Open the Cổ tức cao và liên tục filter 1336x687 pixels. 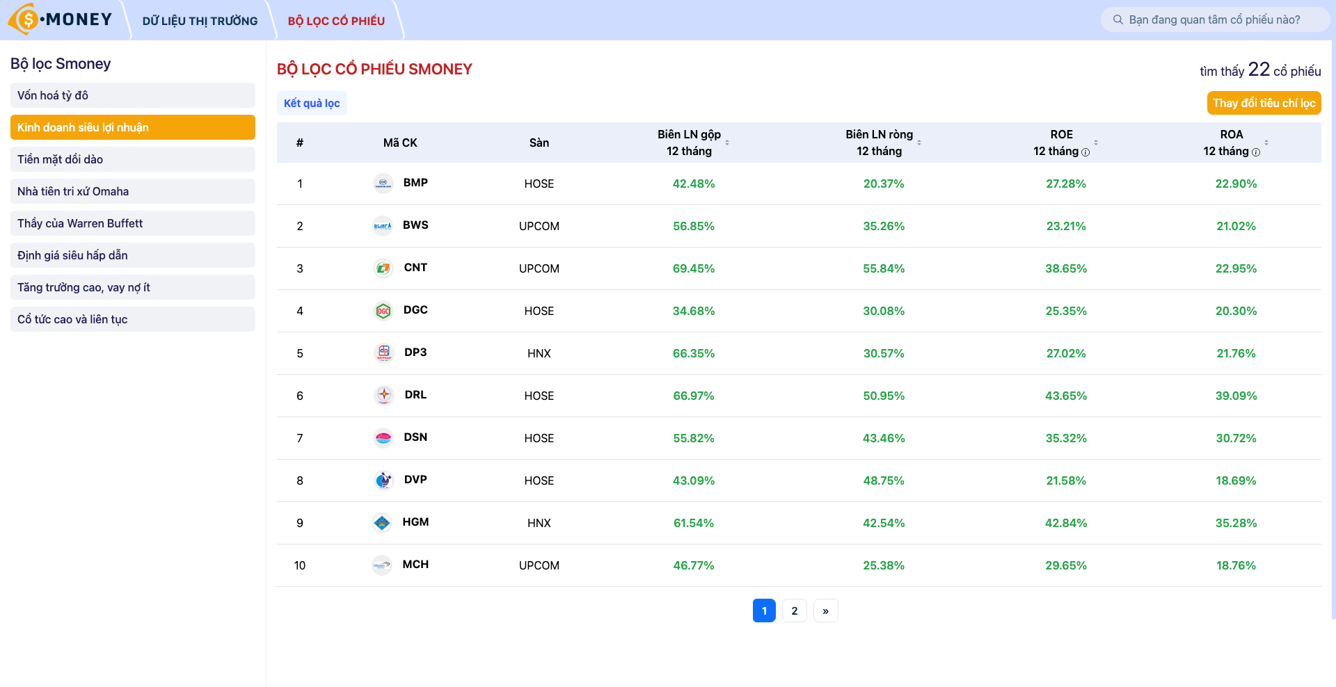132,318
